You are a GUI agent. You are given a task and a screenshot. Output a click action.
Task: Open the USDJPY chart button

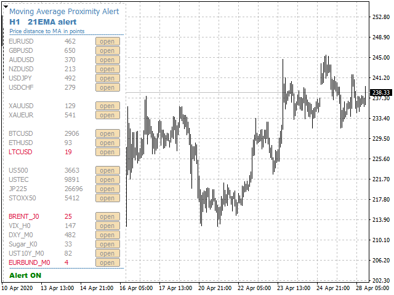pos(108,78)
